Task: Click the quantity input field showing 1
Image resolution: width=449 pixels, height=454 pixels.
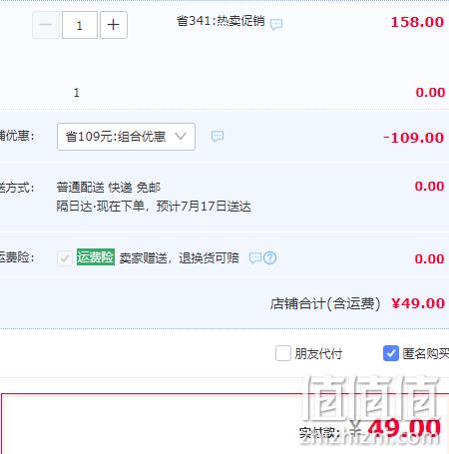Action: pyautogui.click(x=80, y=25)
